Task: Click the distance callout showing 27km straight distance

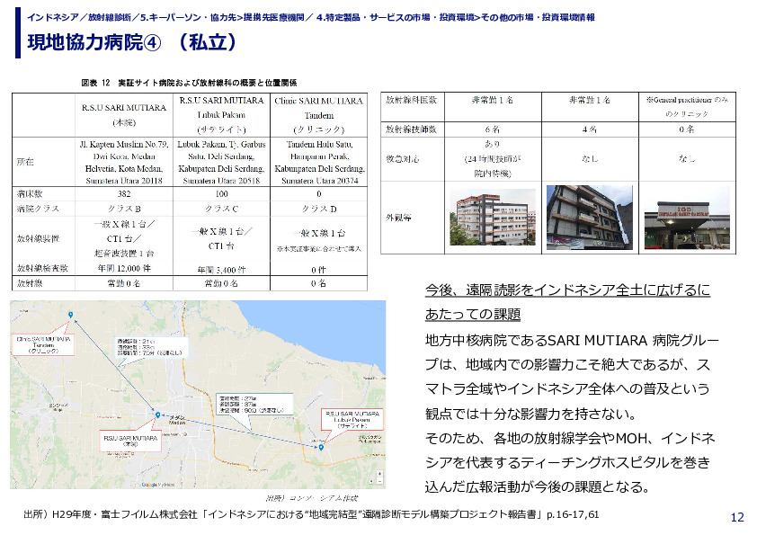Action: [254, 404]
